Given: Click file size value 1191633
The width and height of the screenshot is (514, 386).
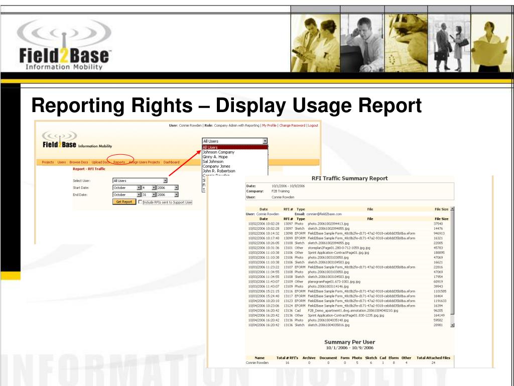Looking at the screenshot, I should [x=440, y=301].
